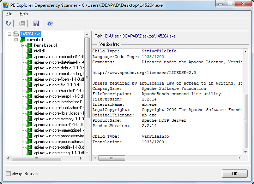
Task: Click icon of api-ms-win-core-fibers entry
Action: click(29, 79)
